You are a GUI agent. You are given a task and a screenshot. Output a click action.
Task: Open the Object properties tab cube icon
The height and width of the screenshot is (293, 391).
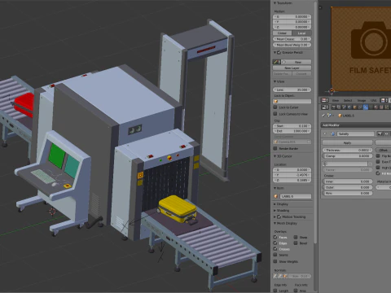click(x=354, y=107)
